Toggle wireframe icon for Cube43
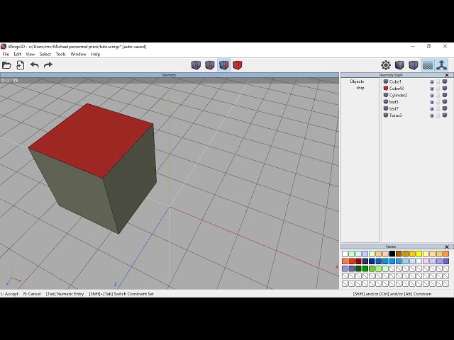 click(445, 89)
